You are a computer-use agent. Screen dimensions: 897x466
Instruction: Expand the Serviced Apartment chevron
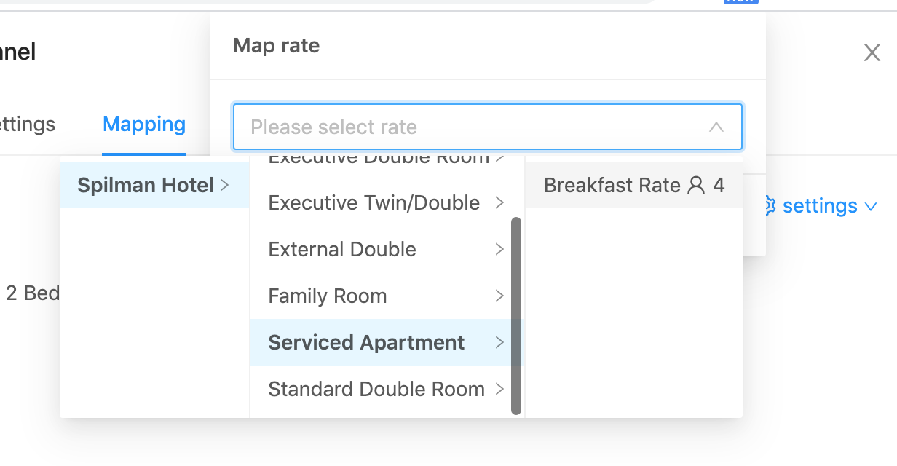coord(499,342)
